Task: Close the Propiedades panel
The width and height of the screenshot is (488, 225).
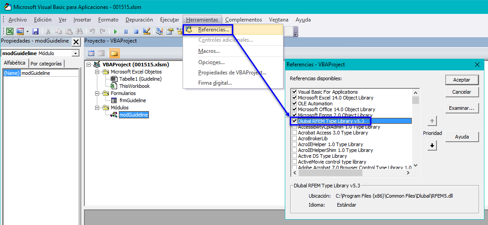Action: tap(76, 42)
